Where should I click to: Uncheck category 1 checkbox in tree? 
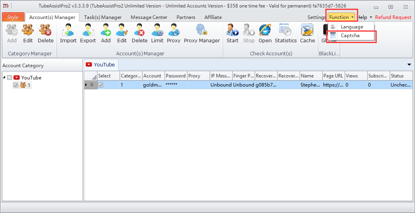pos(16,85)
